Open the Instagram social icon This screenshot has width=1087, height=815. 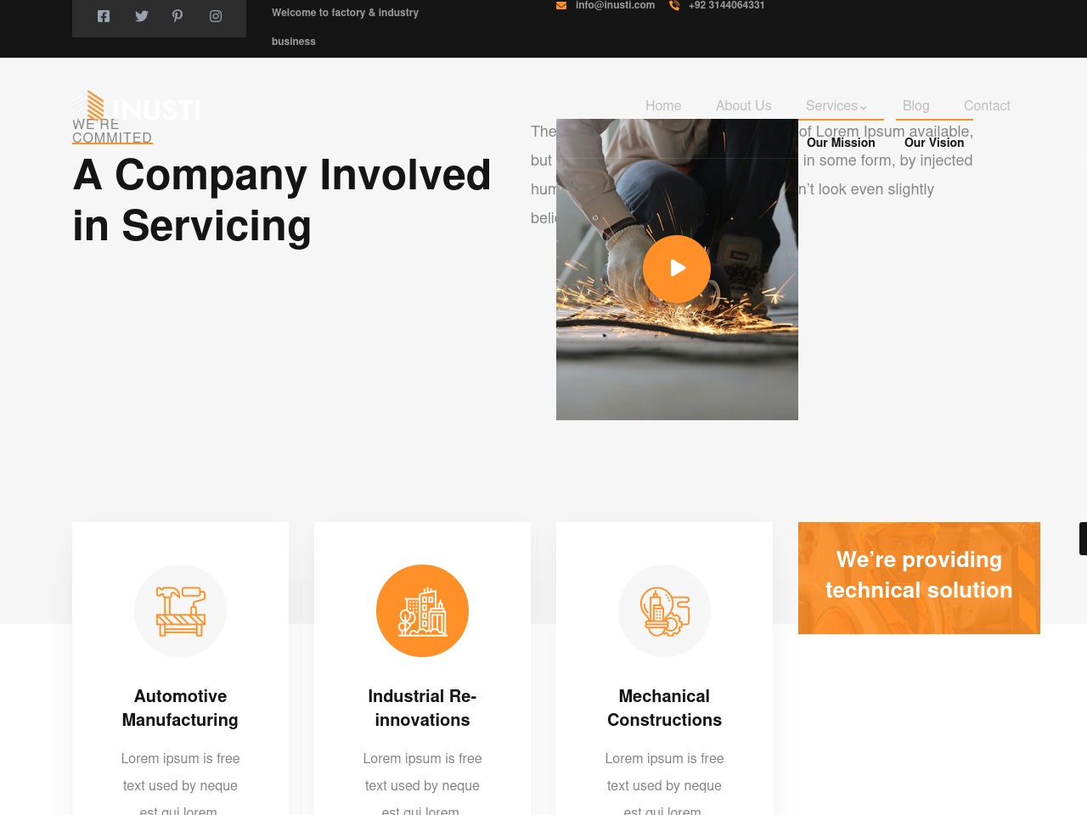[216, 16]
